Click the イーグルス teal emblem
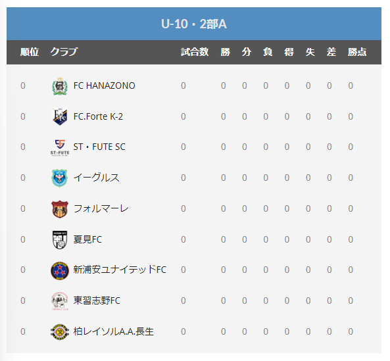The width and height of the screenshot is (390, 361). point(60,178)
